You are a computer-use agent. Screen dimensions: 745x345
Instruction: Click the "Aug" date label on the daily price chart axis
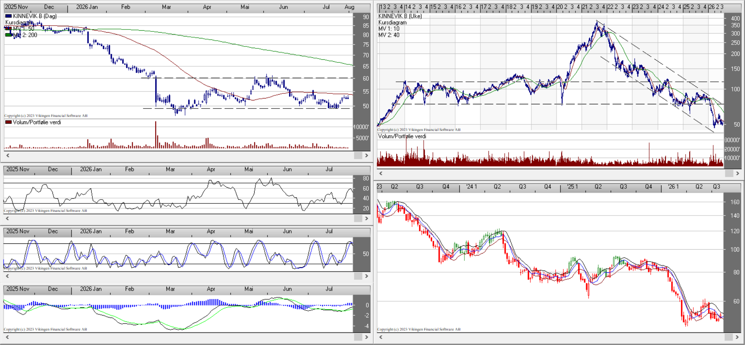pos(350,7)
